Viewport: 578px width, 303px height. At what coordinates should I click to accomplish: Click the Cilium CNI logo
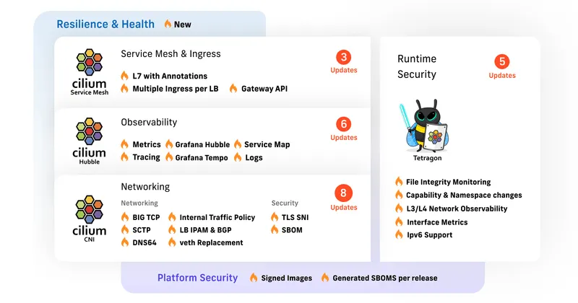tap(89, 219)
